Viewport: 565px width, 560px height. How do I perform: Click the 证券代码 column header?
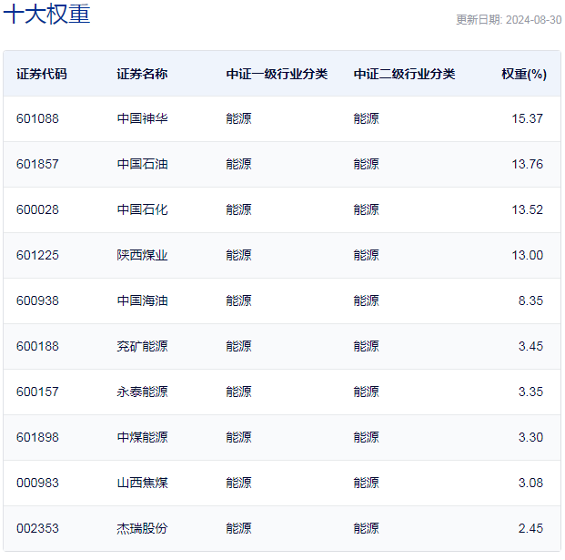42,74
